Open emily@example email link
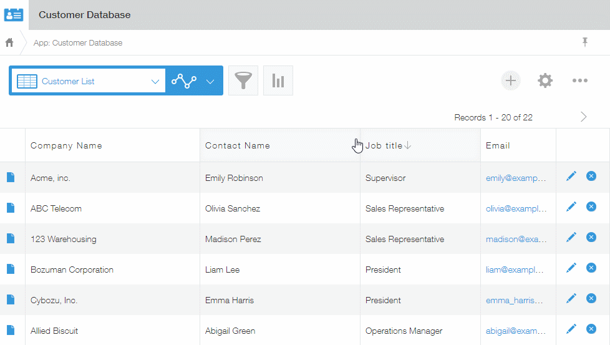Viewport: 610px width, 345px height. (x=516, y=178)
